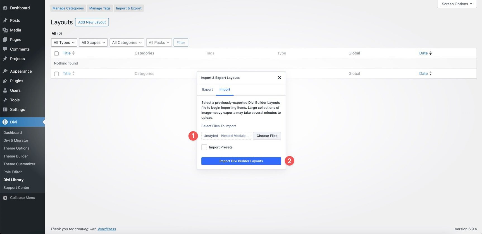Open Divi 5 Migrator submenu item
The image size is (482, 234).
point(16,140)
